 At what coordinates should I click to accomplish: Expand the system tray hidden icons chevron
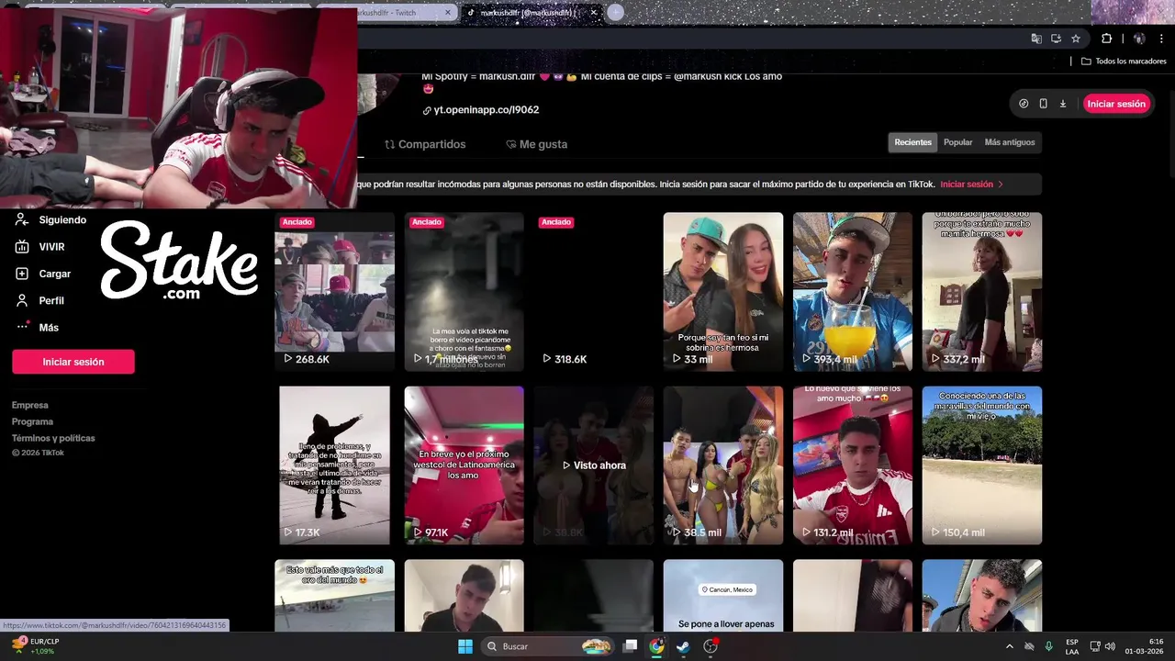(1010, 646)
